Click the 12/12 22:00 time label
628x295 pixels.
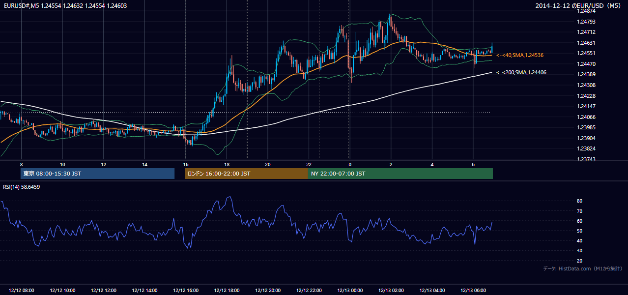tap(309, 291)
